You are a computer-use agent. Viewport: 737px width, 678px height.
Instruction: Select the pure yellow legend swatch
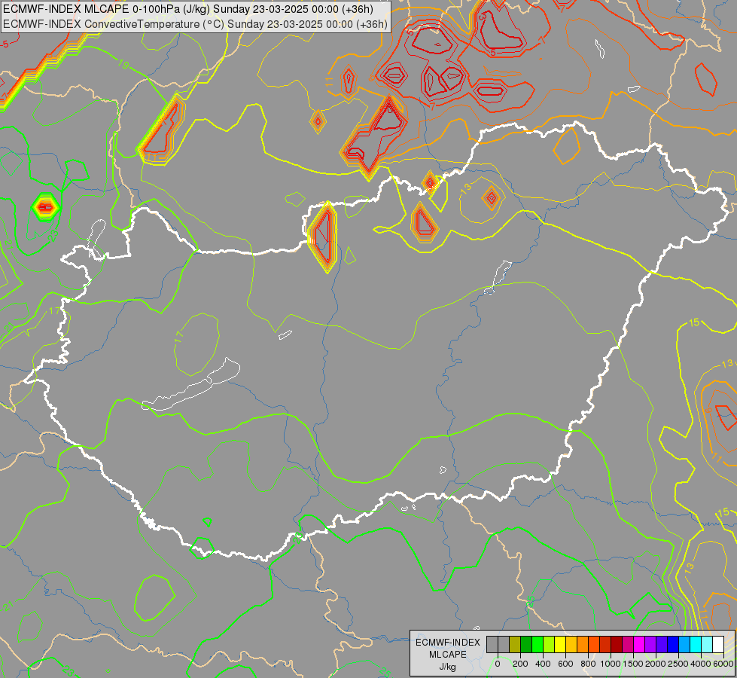(560, 644)
